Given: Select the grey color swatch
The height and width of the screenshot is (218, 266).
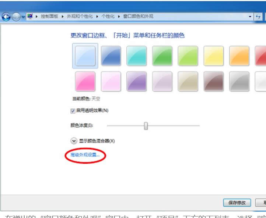Looking at the screenshot, I should click(239, 81).
